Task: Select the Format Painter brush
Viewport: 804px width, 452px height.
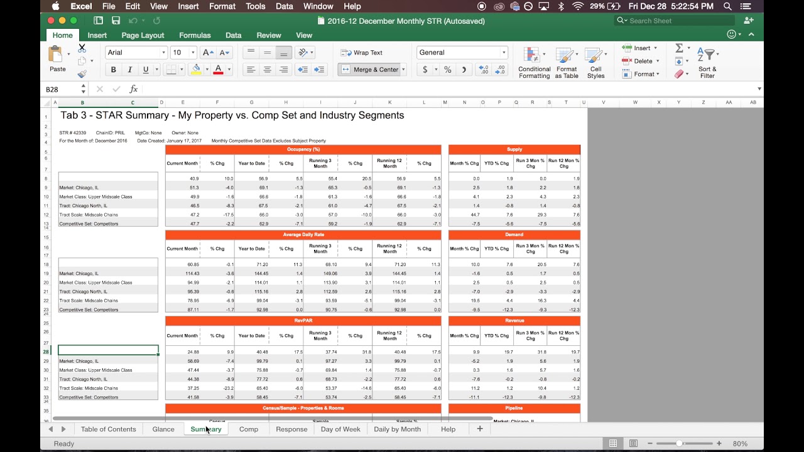Action: 82,74
